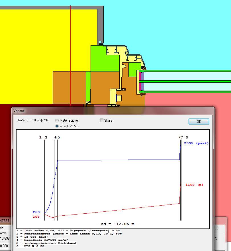Click the red 208 pressure value
The height and width of the screenshot is (251, 231).
[36, 217]
